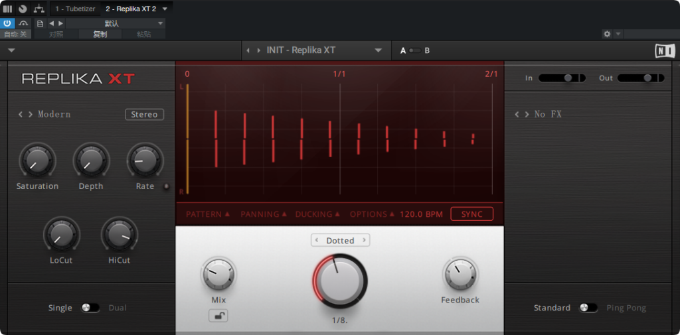680x335 pixels.
Task: Click the Rate knob
Action: click(x=145, y=161)
